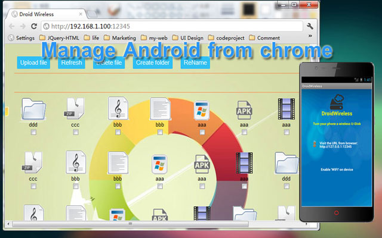Image resolution: width=382 pixels, height=238 pixels.
Task: Reload the Droid Wireless page
Action: click(x=34, y=26)
